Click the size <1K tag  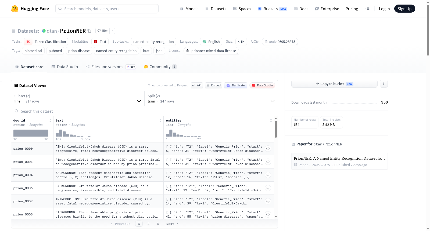(x=241, y=42)
